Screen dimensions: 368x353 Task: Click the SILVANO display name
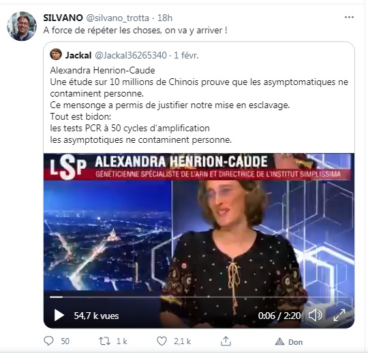click(x=63, y=18)
